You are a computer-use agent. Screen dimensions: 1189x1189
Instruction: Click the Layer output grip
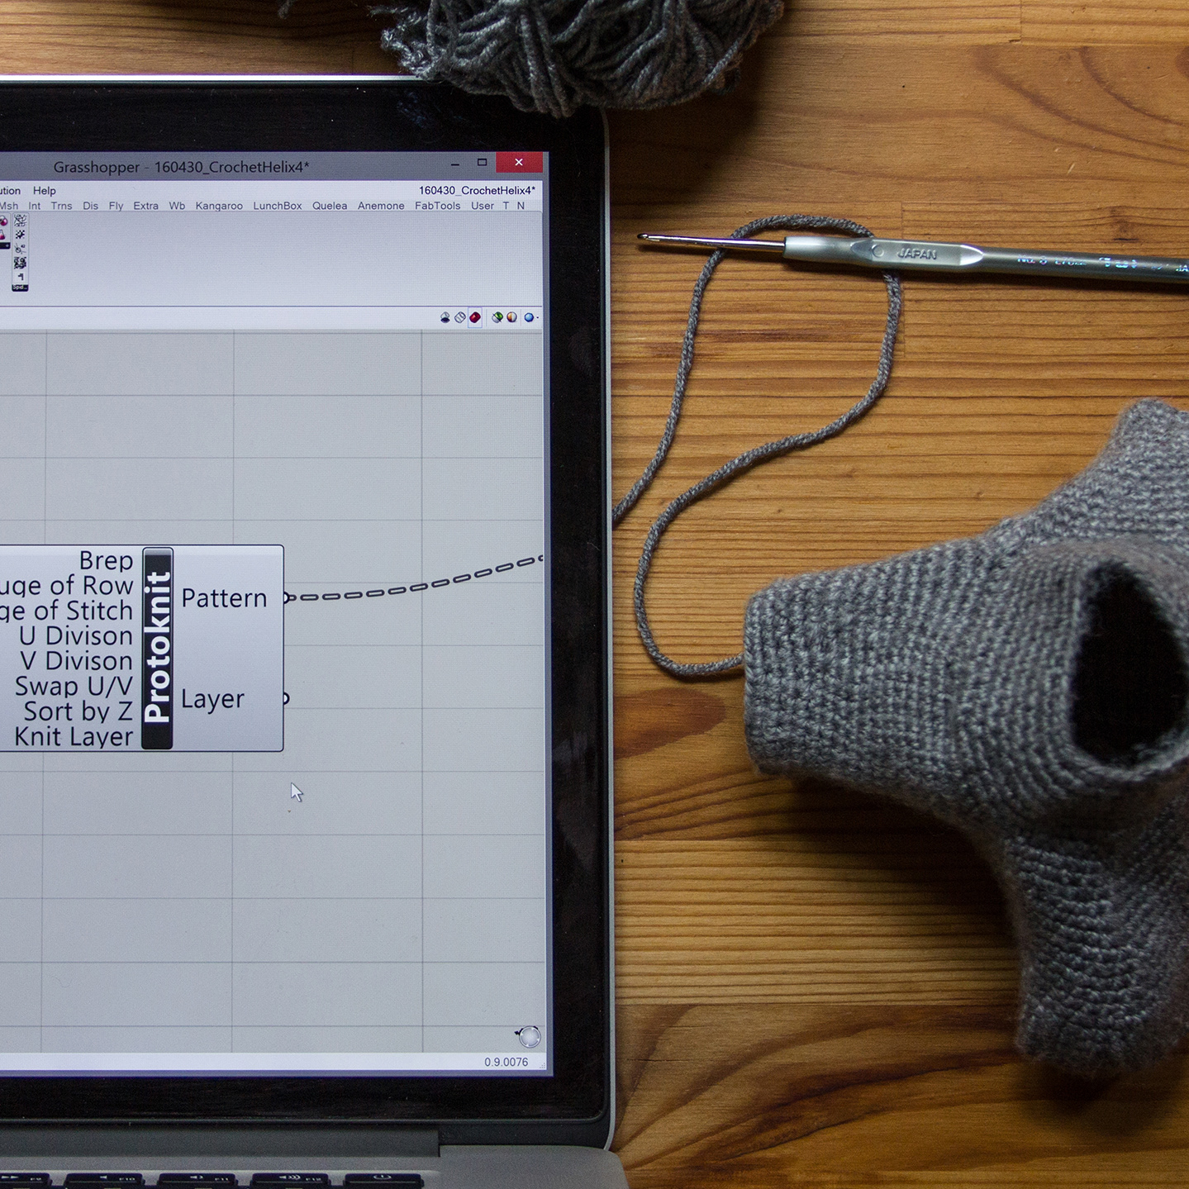tap(286, 698)
